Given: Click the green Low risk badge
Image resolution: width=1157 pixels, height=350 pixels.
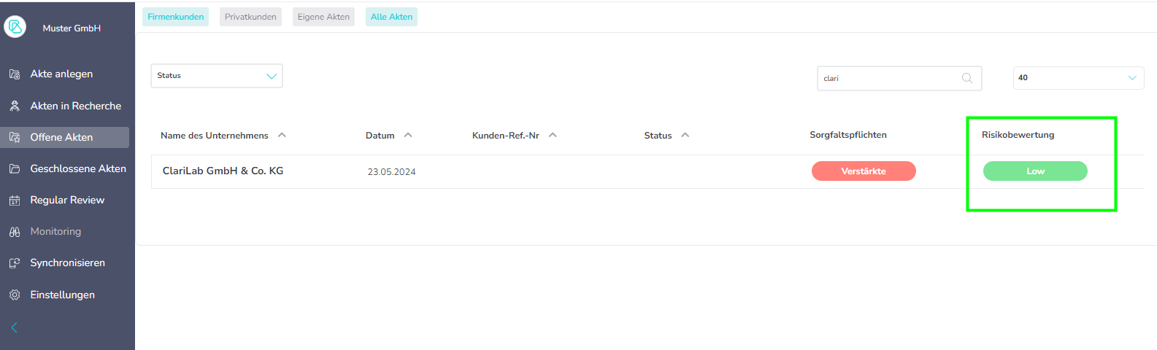Looking at the screenshot, I should click(x=1035, y=171).
